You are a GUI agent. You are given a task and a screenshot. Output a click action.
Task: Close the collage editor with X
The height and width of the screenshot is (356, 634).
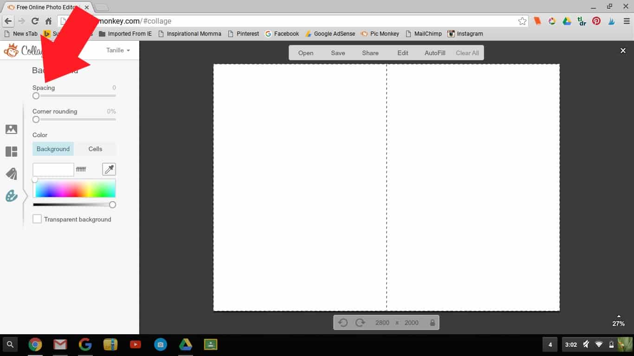(623, 51)
